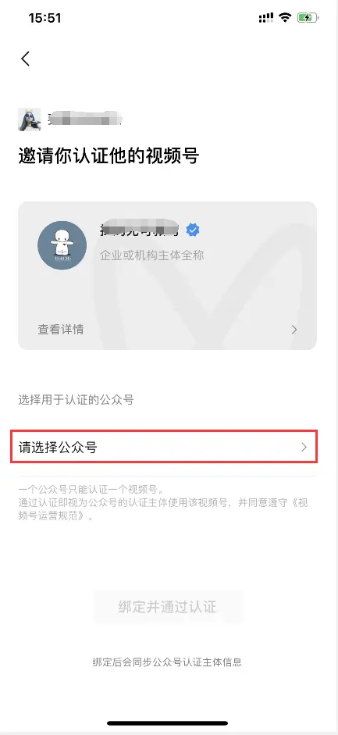Tap the 邀请你认证他的视频号 heading
The width and height of the screenshot is (338, 735).
point(109,155)
